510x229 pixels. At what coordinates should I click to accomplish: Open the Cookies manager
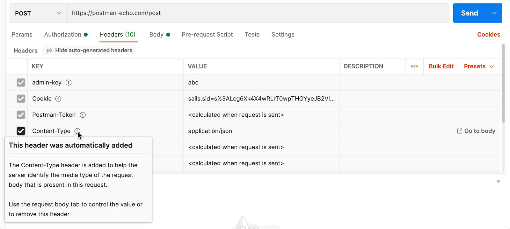[489, 34]
